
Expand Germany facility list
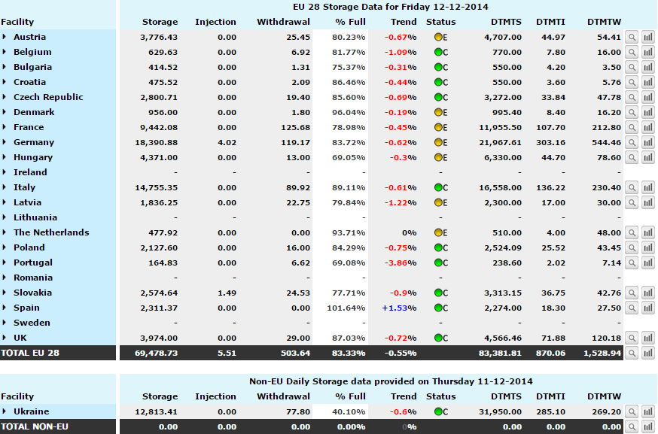tap(5, 142)
